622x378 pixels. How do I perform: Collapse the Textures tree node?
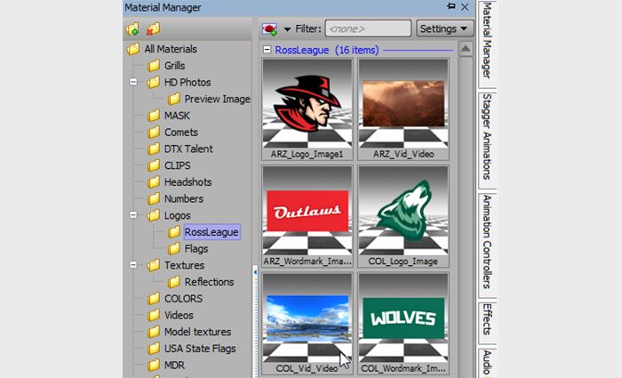133,265
